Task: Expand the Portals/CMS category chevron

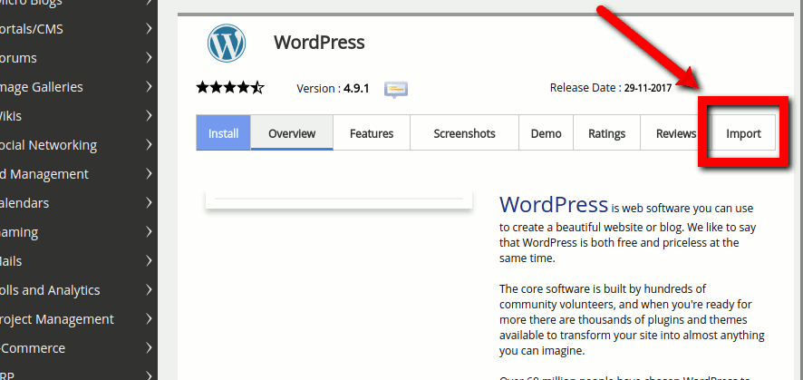Action: (x=149, y=29)
